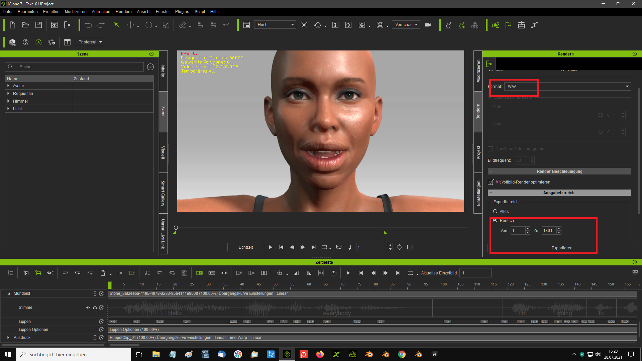The image size is (642, 361).
Task: Open the Format WAV dropdown
Action: pos(567,86)
